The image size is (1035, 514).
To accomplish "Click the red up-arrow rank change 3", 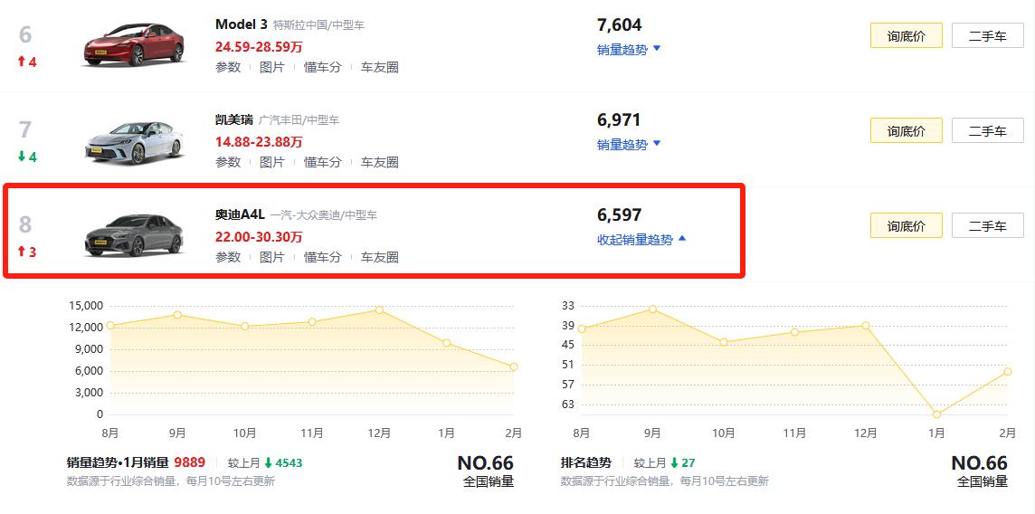I will 27,252.
